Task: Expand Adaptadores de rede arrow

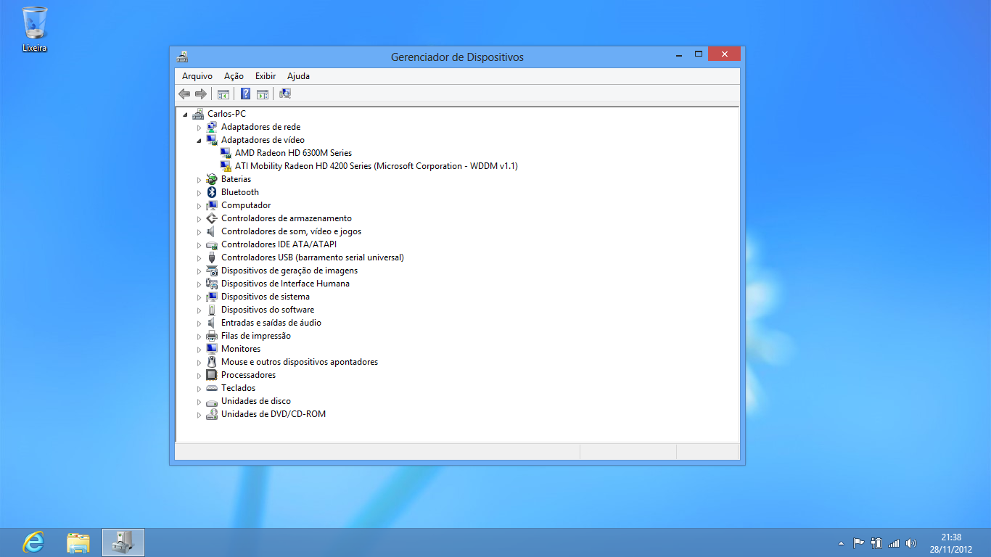Action: [x=199, y=128]
